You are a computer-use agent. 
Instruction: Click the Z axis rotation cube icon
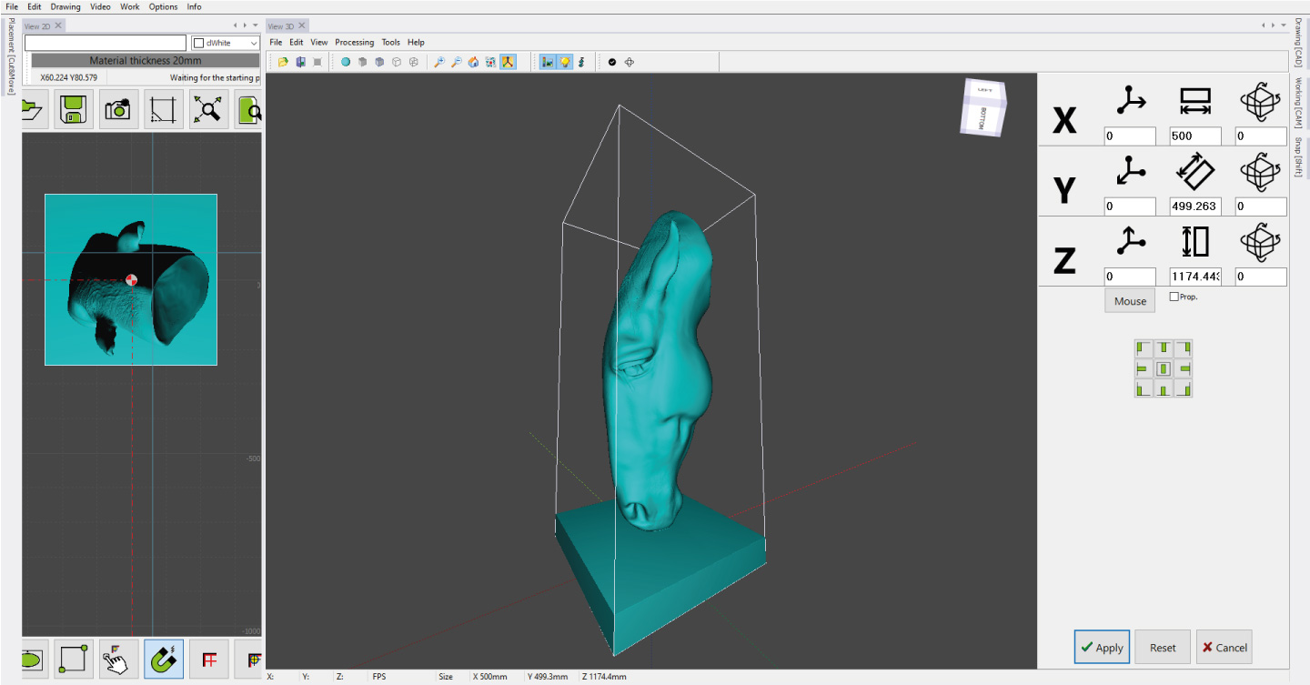(1260, 241)
